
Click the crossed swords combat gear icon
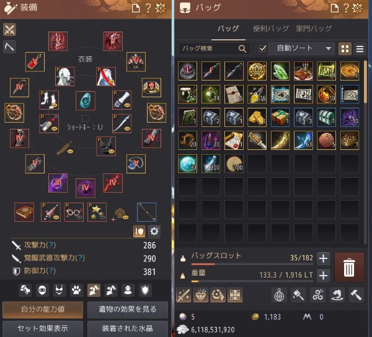[x=9, y=30]
